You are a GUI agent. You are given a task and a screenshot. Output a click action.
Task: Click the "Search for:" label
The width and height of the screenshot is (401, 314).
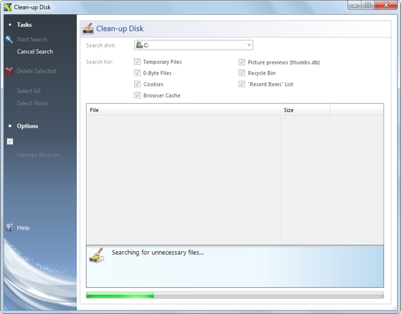pos(99,62)
